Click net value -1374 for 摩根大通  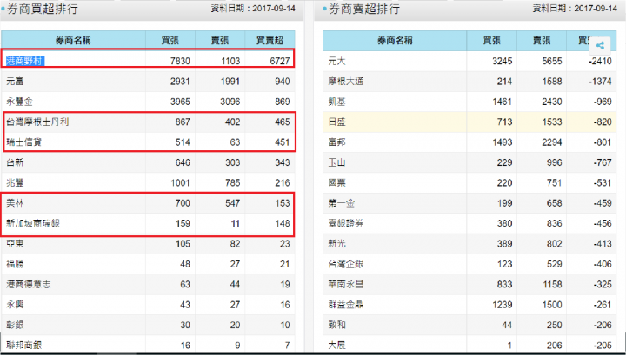click(x=600, y=82)
